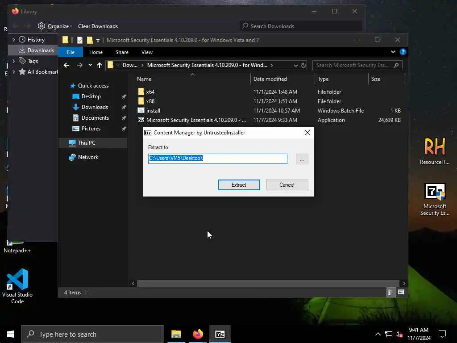
Task: Open Windows Start menu
Action: point(11,334)
